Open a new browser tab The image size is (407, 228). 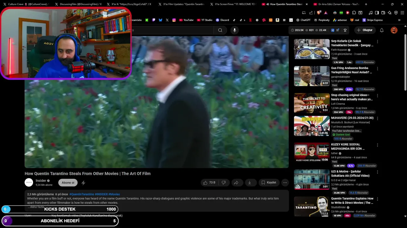click(x=366, y=4)
